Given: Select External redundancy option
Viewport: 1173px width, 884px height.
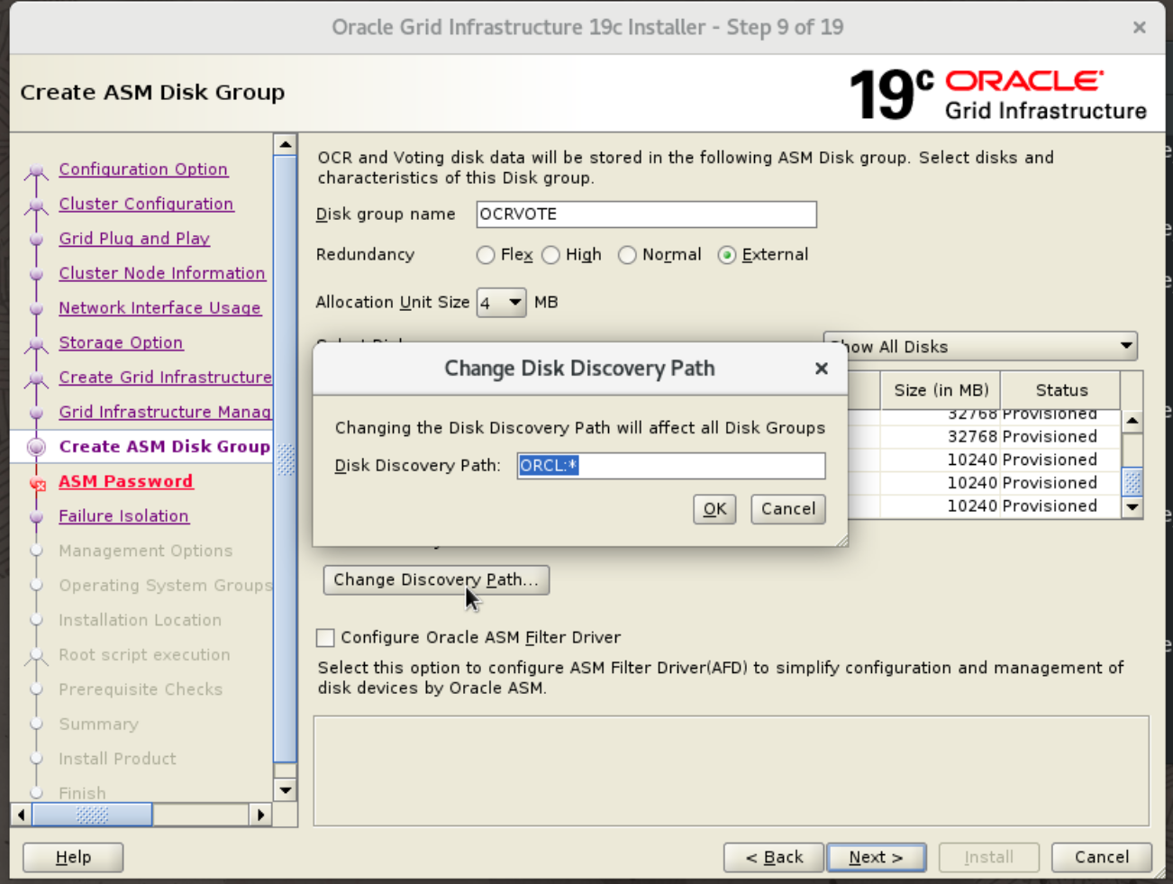Looking at the screenshot, I should (727, 255).
